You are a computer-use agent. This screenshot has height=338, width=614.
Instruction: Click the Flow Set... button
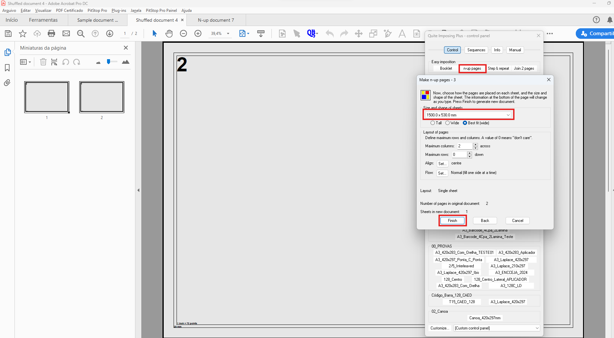point(442,173)
